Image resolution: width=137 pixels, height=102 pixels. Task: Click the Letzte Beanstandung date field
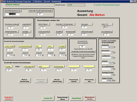coord(12,14)
